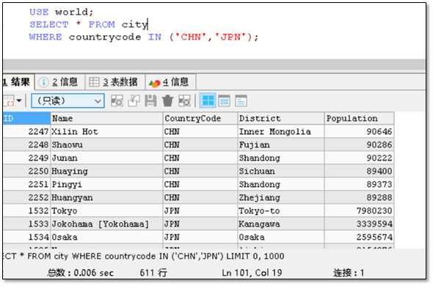Place cursor in WHERE countrycode IN line
433x286 pixels.
click(144, 37)
